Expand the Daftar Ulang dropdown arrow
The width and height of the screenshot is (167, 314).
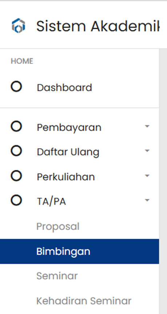[147, 151]
